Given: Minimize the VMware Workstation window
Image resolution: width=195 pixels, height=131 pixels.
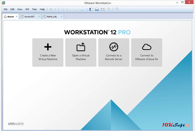Looking at the screenshot, I should pos(177,2).
